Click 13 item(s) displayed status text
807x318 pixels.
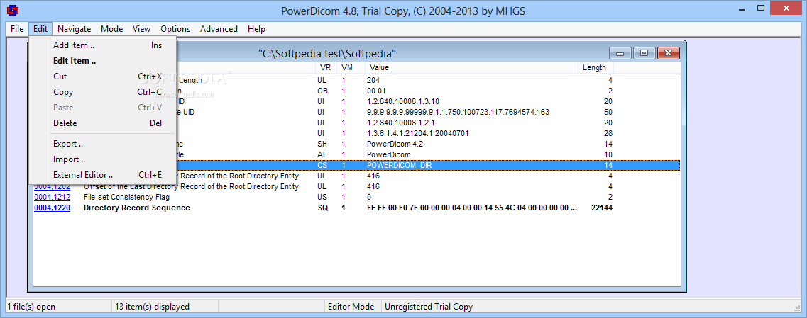tap(153, 307)
